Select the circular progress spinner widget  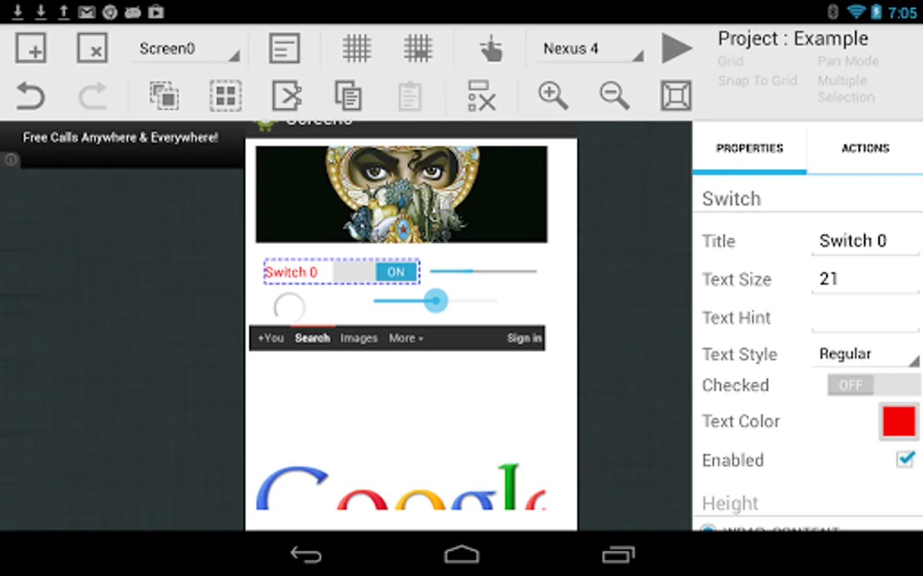(289, 308)
